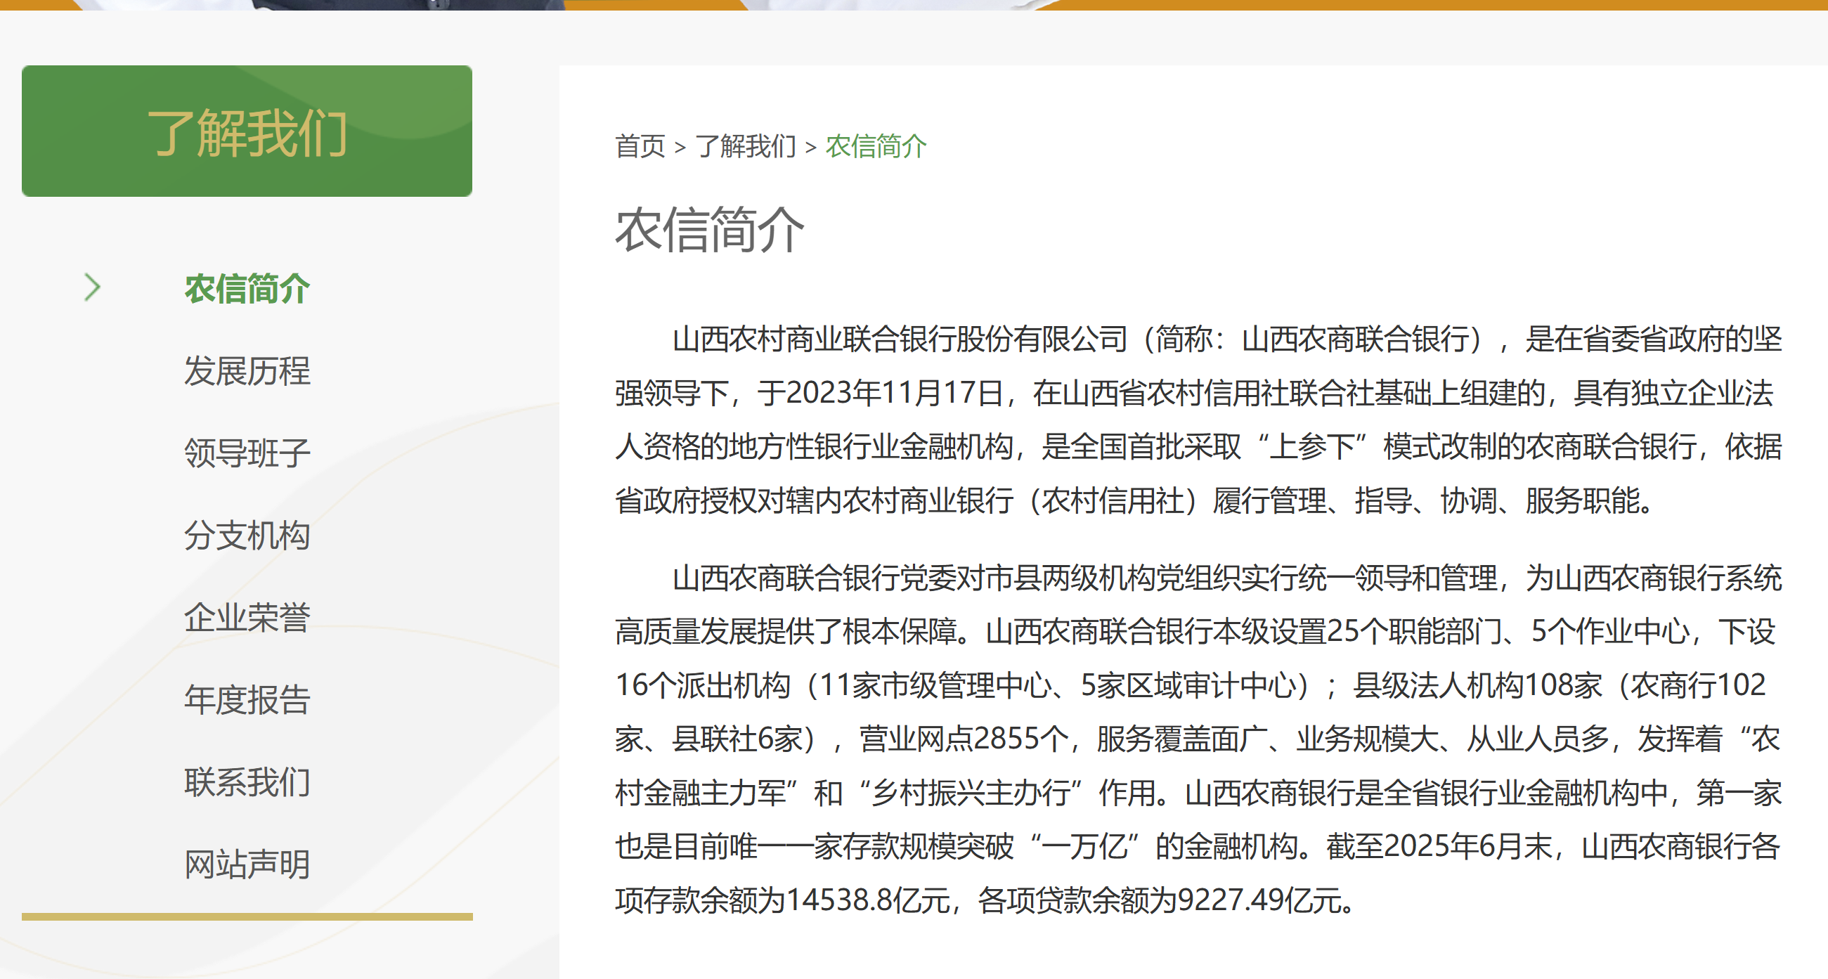The width and height of the screenshot is (1828, 979).
Task: Select 领导班子 from the side menu
Action: (247, 453)
